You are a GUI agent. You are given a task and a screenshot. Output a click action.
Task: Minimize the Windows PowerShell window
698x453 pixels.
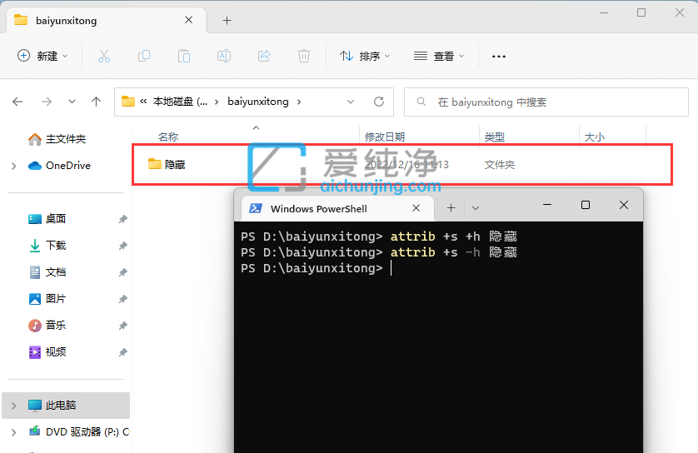pyautogui.click(x=547, y=205)
